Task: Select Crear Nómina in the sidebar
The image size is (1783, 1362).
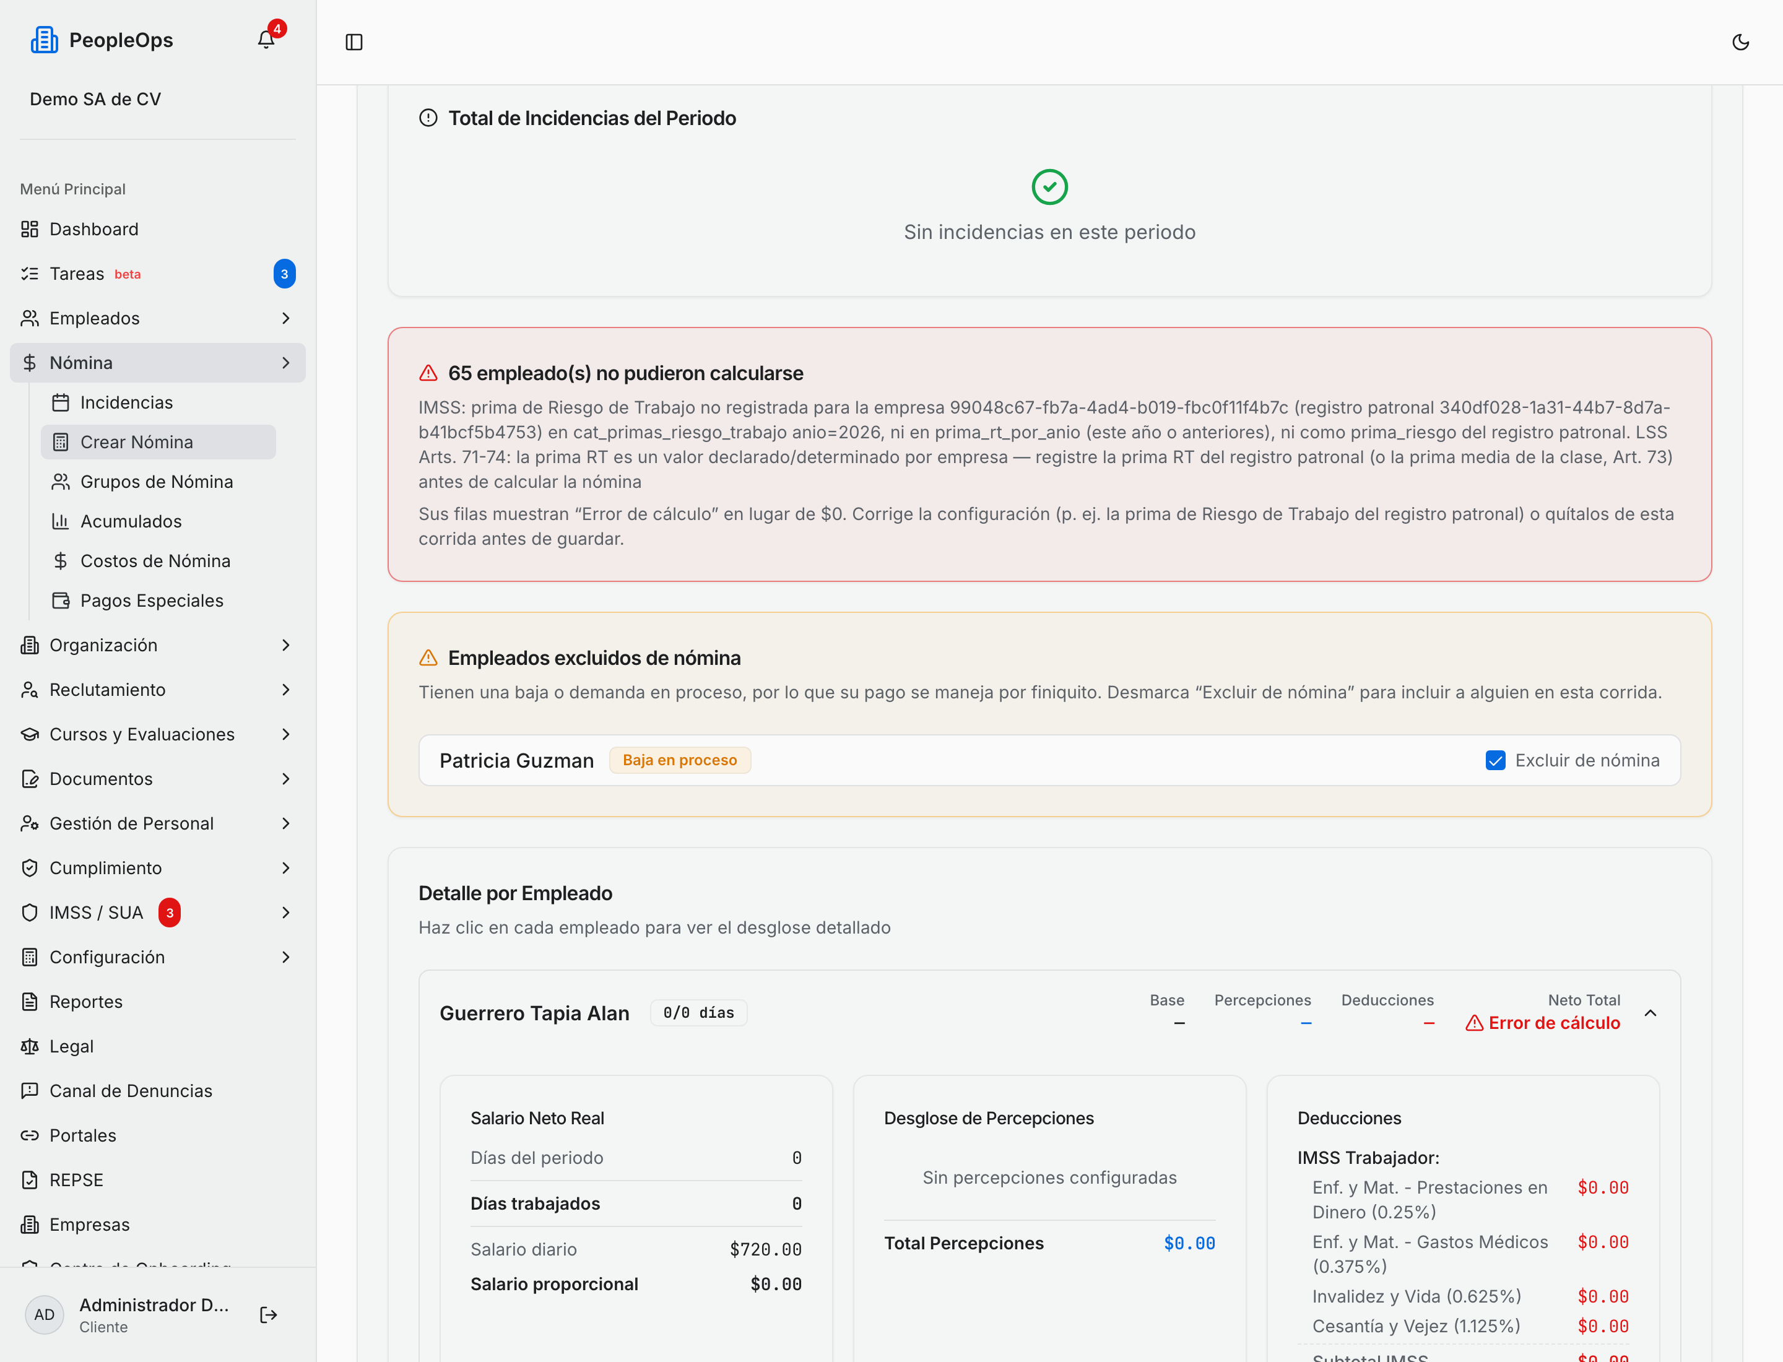Action: tap(158, 442)
